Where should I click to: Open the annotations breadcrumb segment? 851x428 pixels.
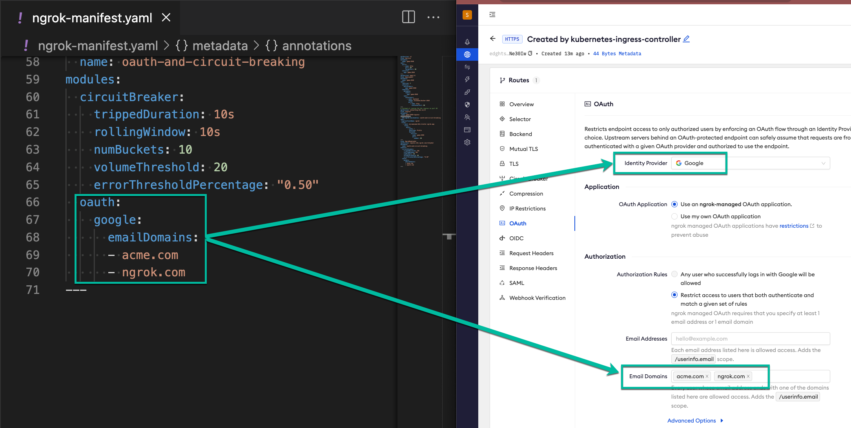coord(317,46)
